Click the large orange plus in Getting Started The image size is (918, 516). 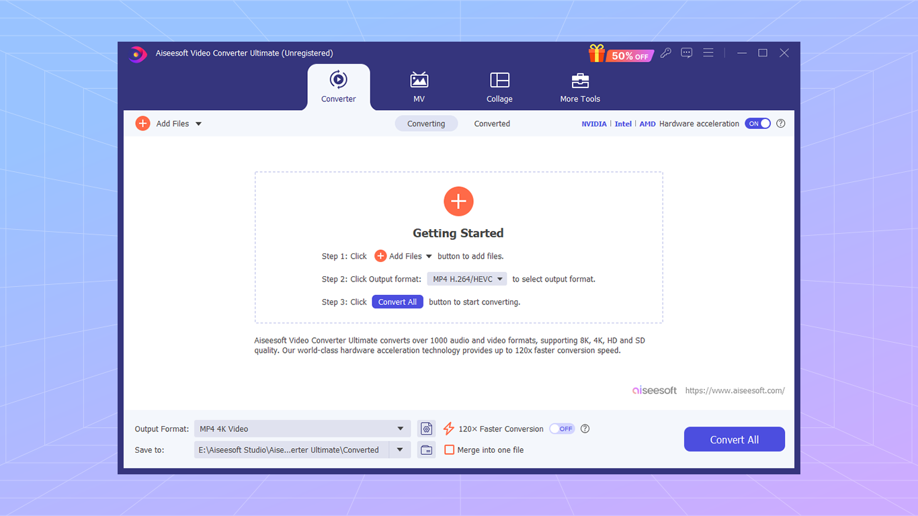click(458, 201)
